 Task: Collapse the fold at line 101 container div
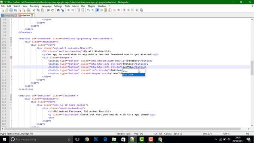pos(11,42)
